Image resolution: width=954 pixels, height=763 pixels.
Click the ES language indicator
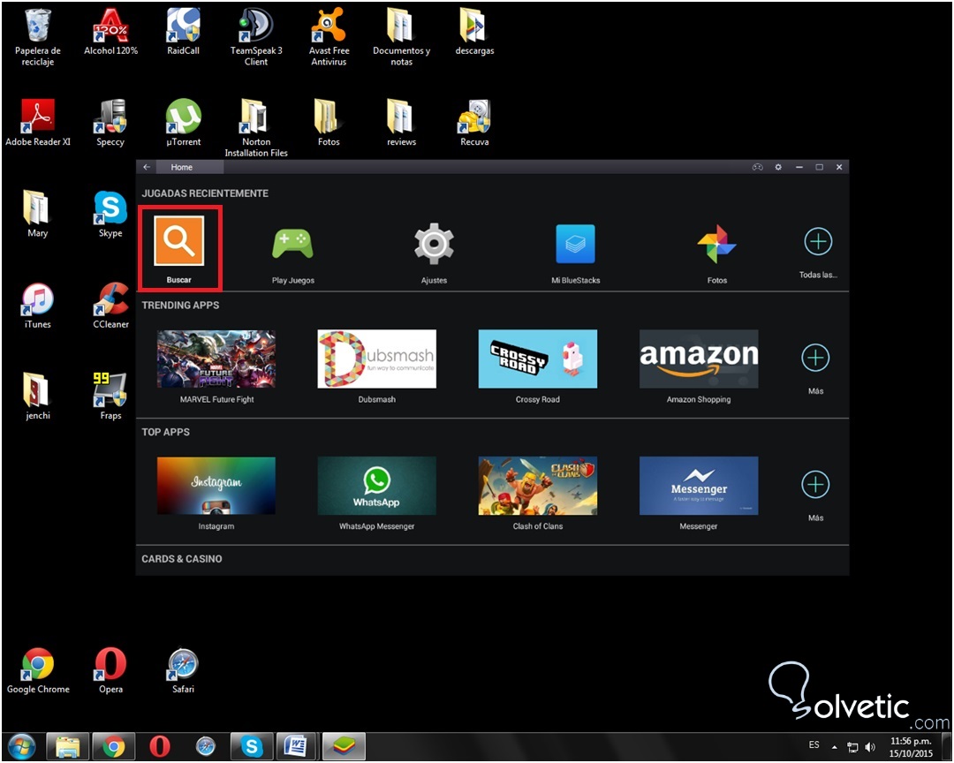coord(814,744)
